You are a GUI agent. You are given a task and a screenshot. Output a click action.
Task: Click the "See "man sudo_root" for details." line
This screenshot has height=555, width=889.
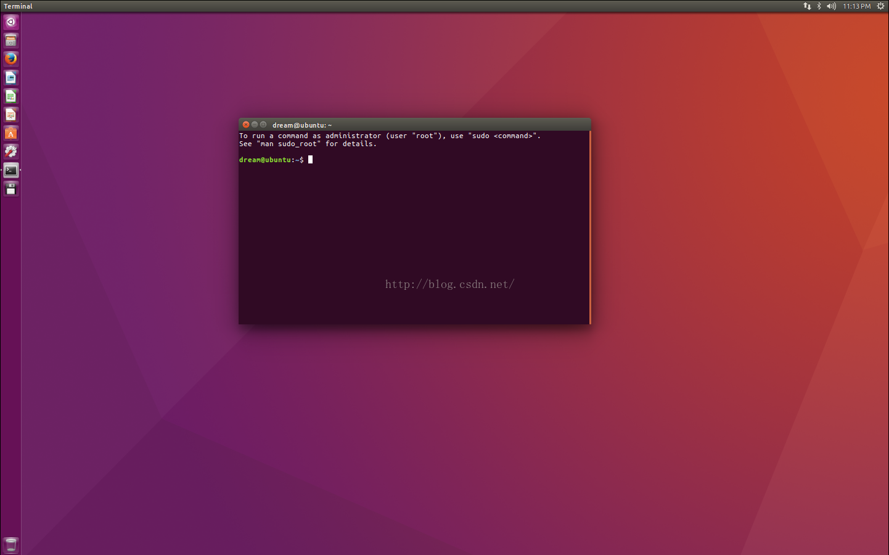pyautogui.click(x=308, y=144)
